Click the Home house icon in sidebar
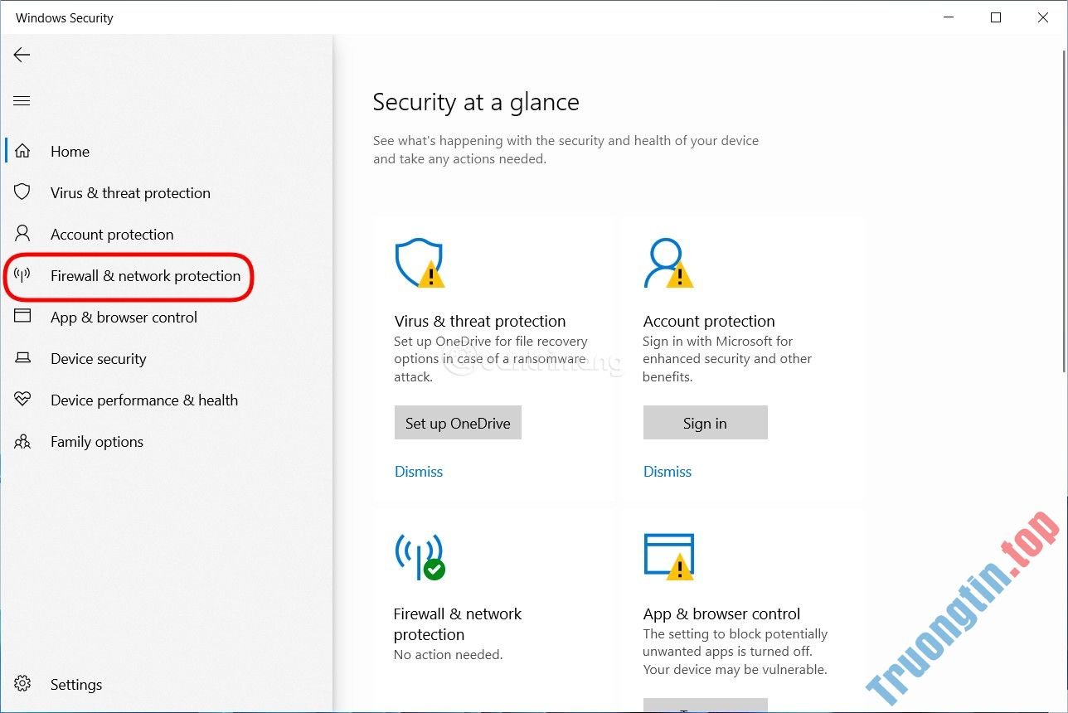The height and width of the screenshot is (713, 1068). [x=22, y=151]
